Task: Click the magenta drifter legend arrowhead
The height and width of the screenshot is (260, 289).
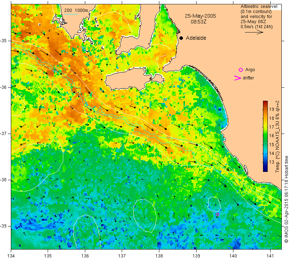Action: click(x=238, y=78)
